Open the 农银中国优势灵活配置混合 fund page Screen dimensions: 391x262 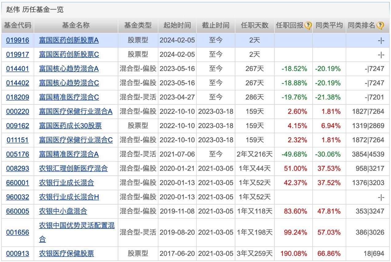pos(77,233)
